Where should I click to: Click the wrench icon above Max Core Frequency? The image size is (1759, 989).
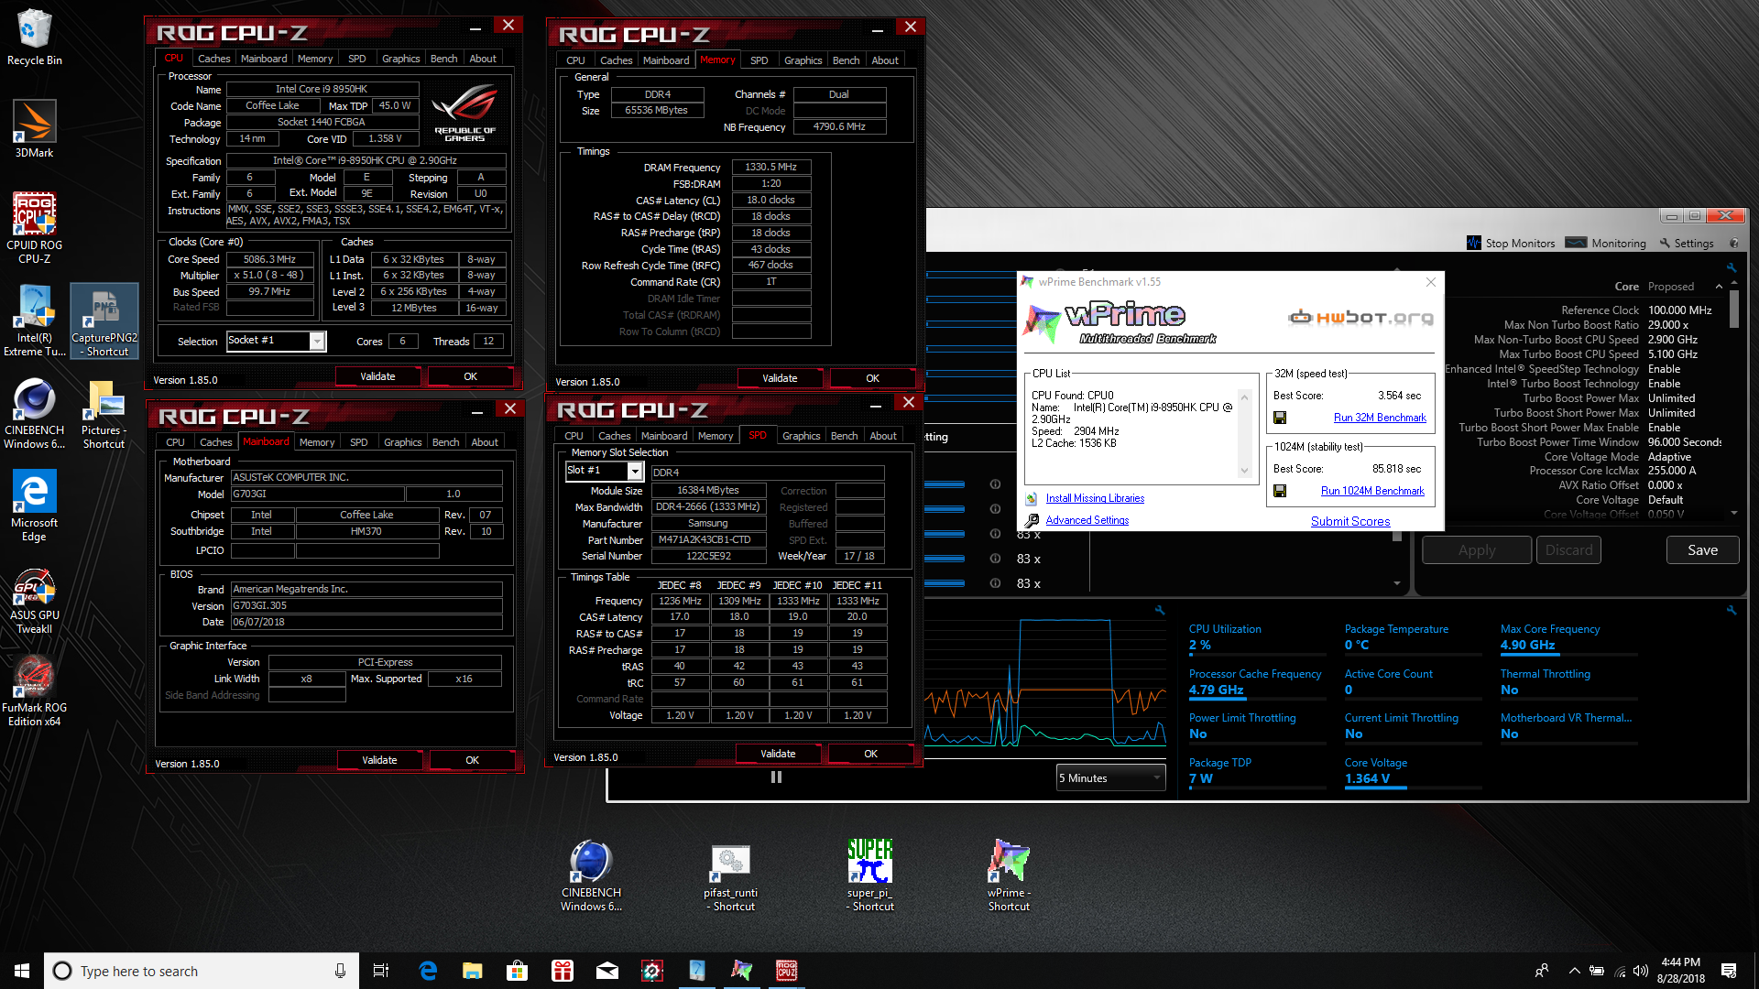[1732, 610]
